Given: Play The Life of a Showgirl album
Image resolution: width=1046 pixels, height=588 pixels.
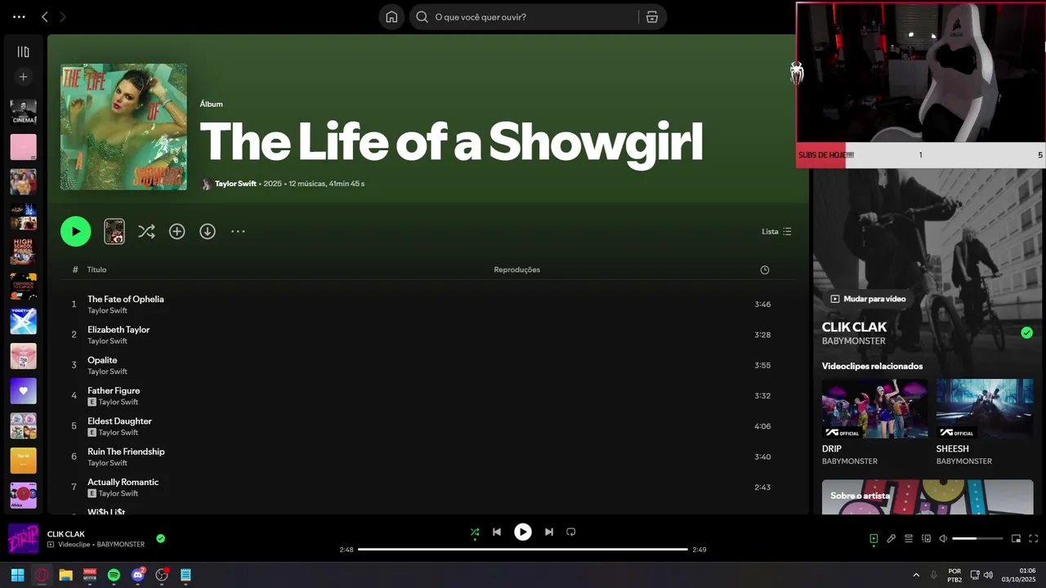Looking at the screenshot, I should pyautogui.click(x=75, y=232).
